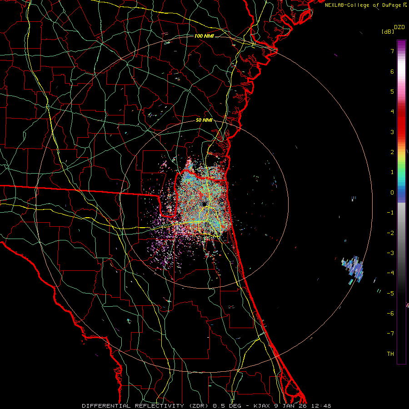Select the 7 value on color scale
The width and height of the screenshot is (409, 409).
[392, 51]
